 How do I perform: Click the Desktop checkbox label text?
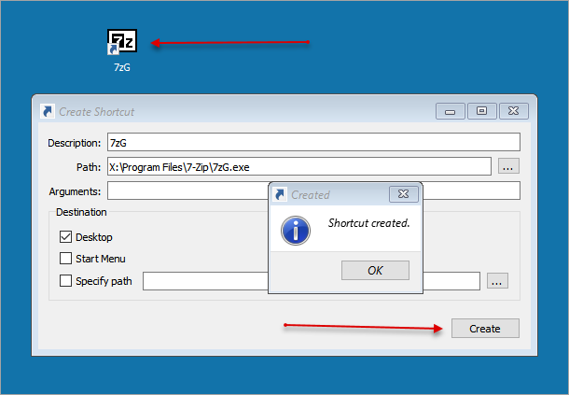coord(94,237)
